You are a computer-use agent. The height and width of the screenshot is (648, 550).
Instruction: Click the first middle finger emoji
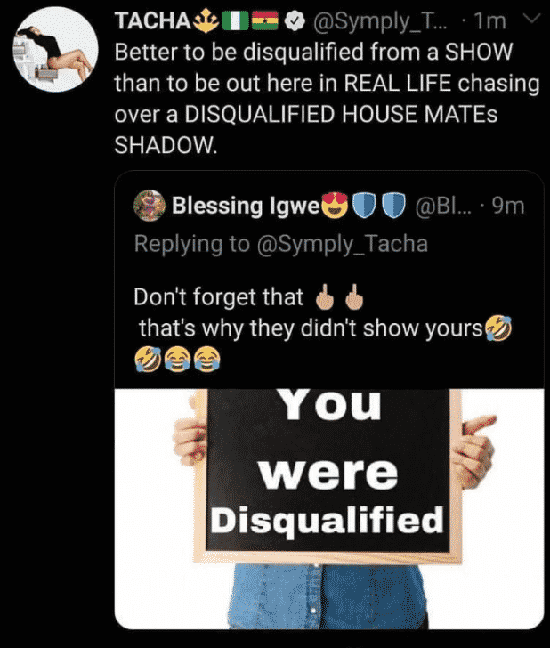click(321, 297)
